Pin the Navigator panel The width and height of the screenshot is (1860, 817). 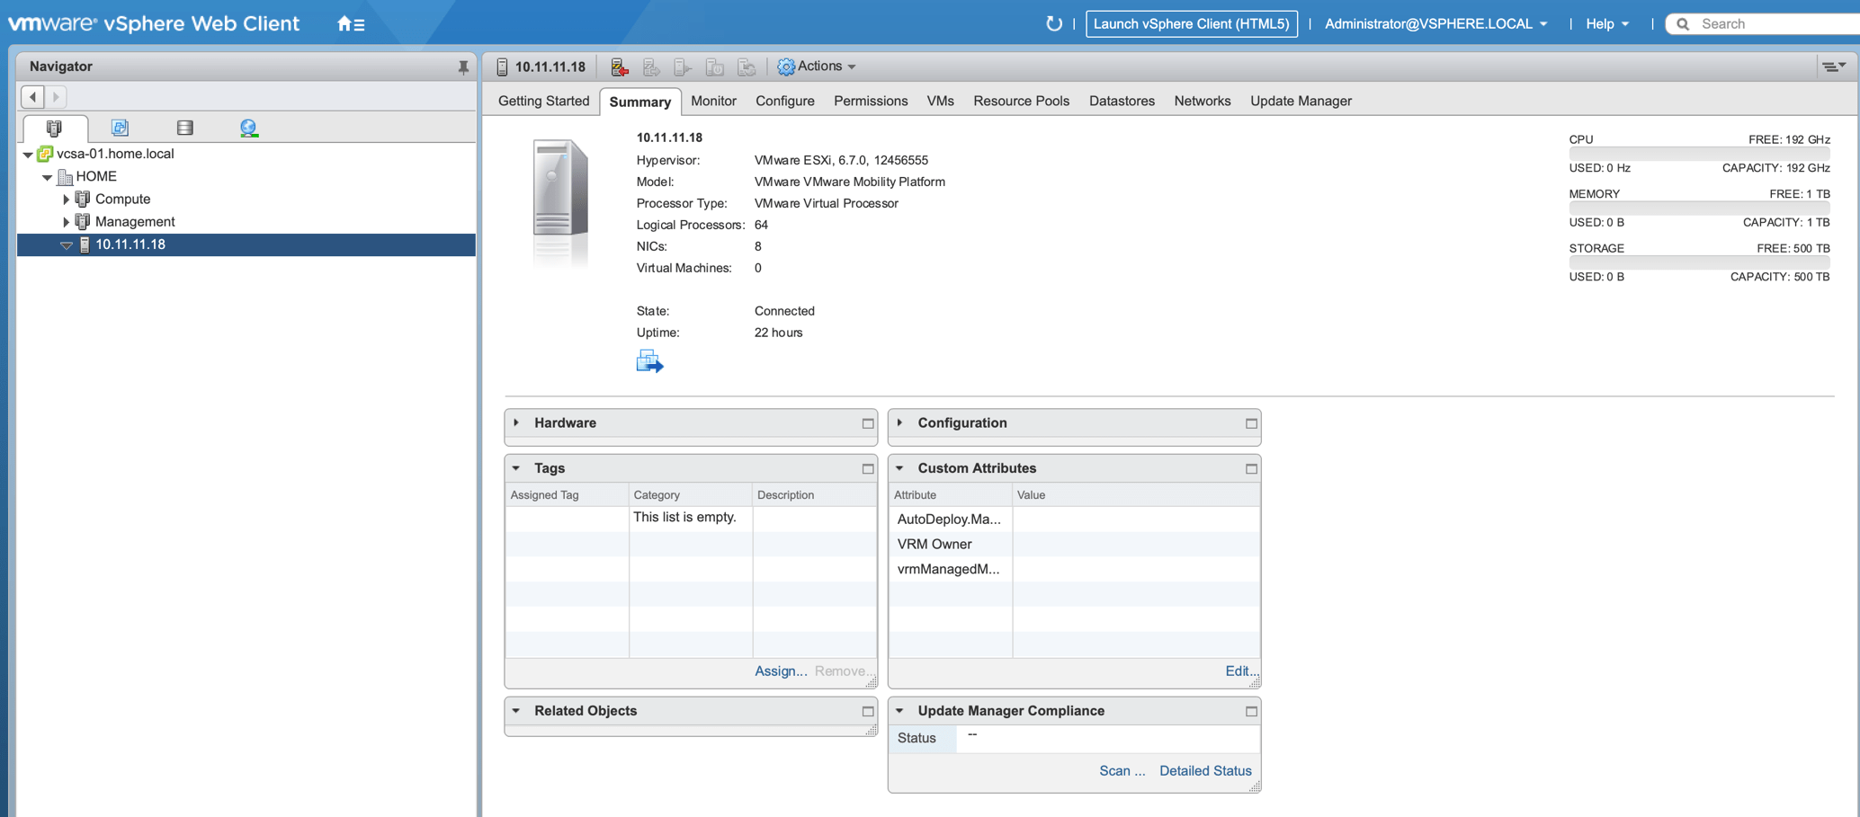tap(463, 67)
